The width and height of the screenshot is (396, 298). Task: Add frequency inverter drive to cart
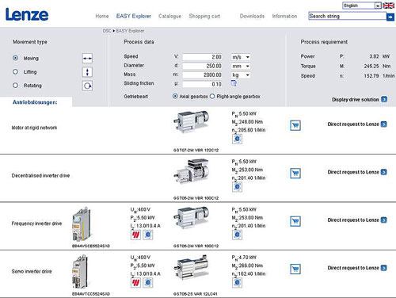click(295, 221)
